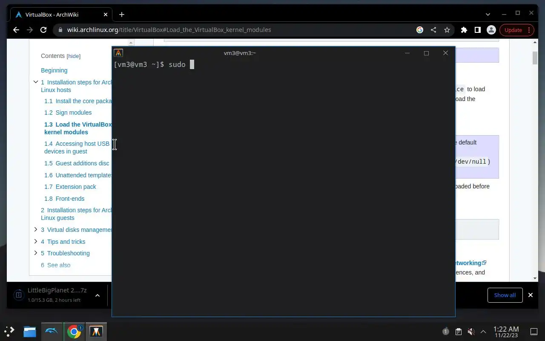Image resolution: width=545 pixels, height=341 pixels.
Task: Open tab search dropdown in Chrome title bar
Action: coord(488,14)
